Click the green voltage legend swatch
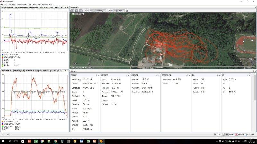Screen dimensions: 257x144 coord(3,56)
